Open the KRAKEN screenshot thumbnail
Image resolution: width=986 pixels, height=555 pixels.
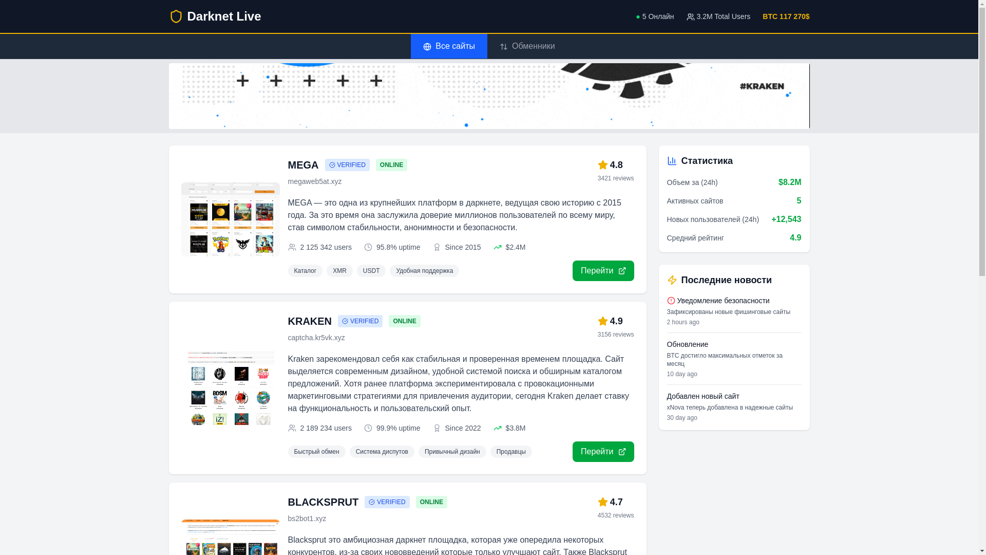click(231, 388)
